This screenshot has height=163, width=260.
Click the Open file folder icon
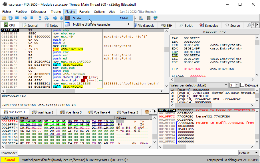(4, 18)
